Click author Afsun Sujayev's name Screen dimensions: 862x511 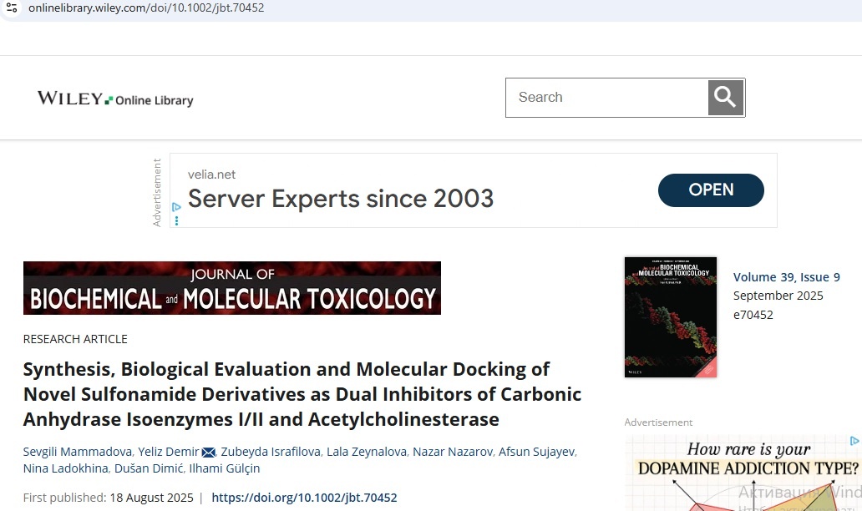[x=536, y=452]
